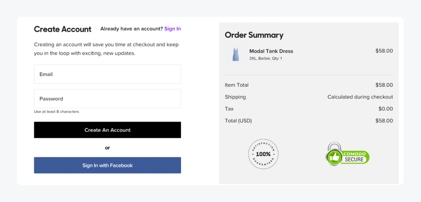Image resolution: width=421 pixels, height=202 pixels.
Task: Click the Create Account heading
Action: point(62,29)
